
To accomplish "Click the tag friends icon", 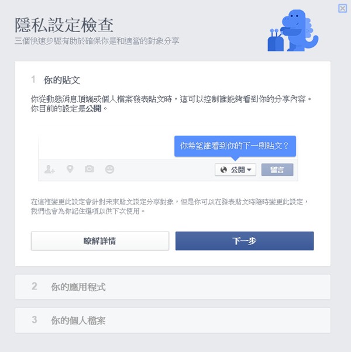I will [50, 169].
